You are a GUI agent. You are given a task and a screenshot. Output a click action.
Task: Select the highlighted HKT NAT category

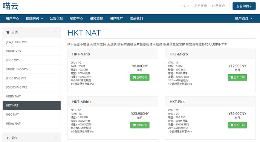(32, 105)
